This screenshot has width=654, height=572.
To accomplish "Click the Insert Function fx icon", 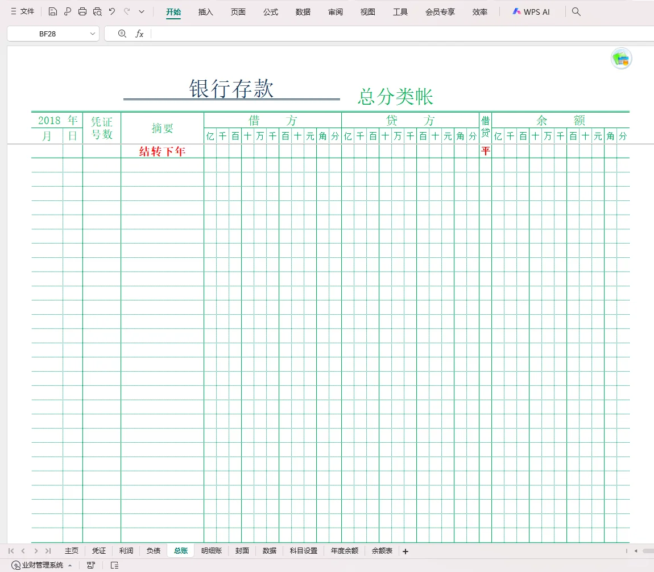I will pos(139,34).
